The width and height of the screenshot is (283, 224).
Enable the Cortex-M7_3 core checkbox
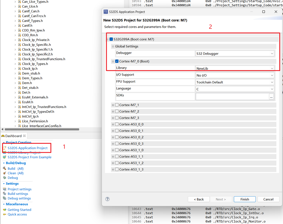[x=117, y=118]
